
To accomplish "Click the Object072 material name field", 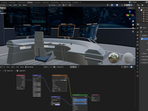I will (x=63, y=67).
